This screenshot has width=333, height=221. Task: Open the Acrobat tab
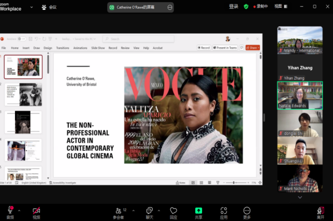(158, 48)
